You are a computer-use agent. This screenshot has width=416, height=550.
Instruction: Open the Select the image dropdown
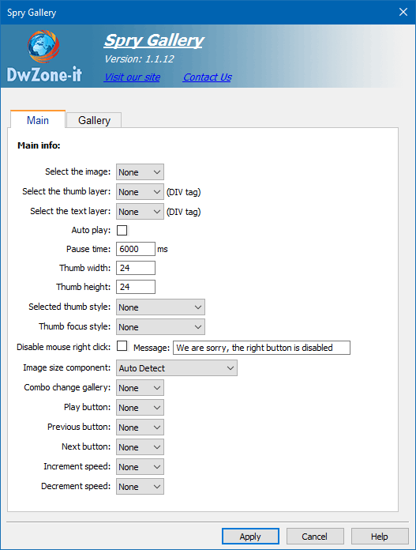140,172
